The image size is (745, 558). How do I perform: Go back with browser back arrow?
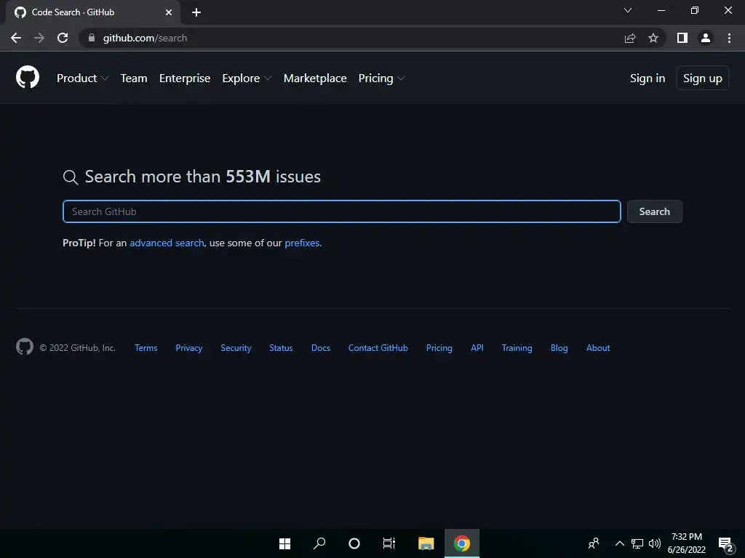click(16, 38)
